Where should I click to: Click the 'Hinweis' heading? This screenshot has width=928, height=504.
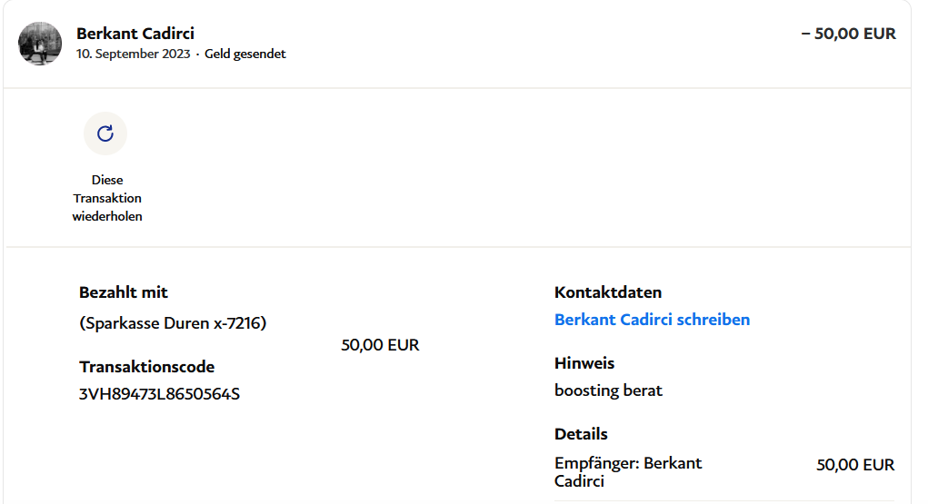click(x=584, y=363)
